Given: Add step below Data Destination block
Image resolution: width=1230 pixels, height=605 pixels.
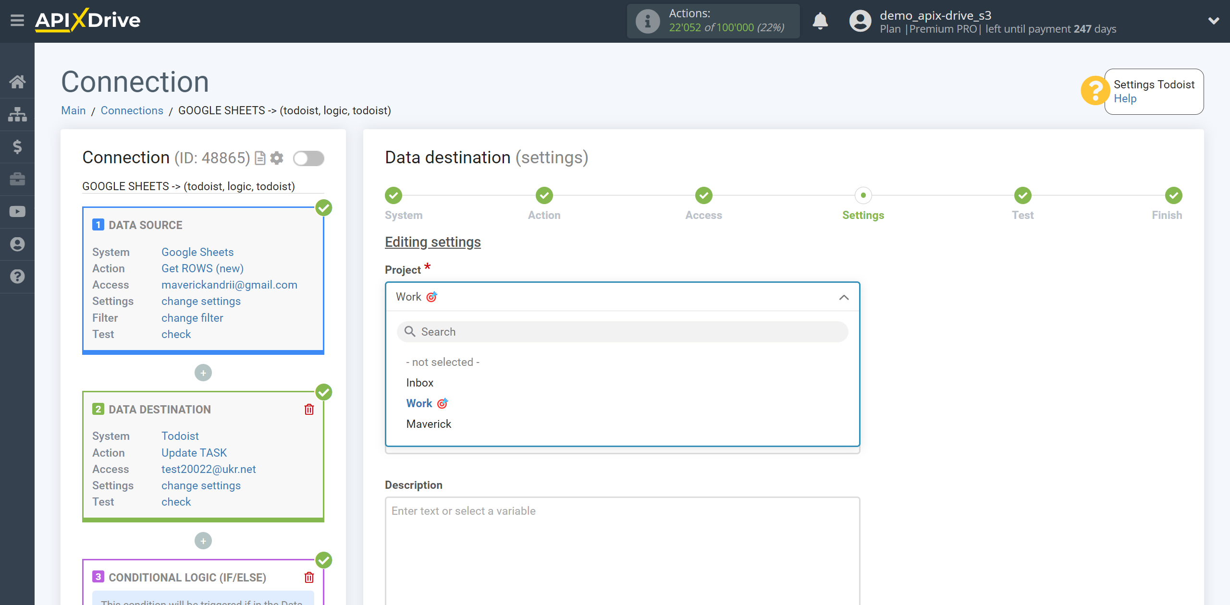Looking at the screenshot, I should (203, 541).
